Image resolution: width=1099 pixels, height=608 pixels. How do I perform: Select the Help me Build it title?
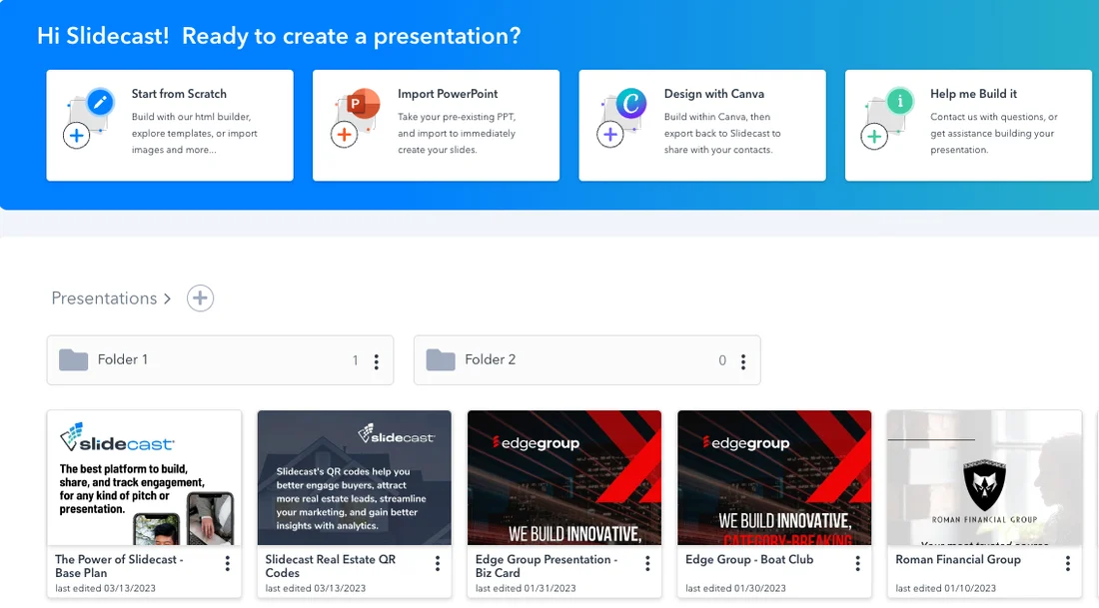click(x=973, y=94)
